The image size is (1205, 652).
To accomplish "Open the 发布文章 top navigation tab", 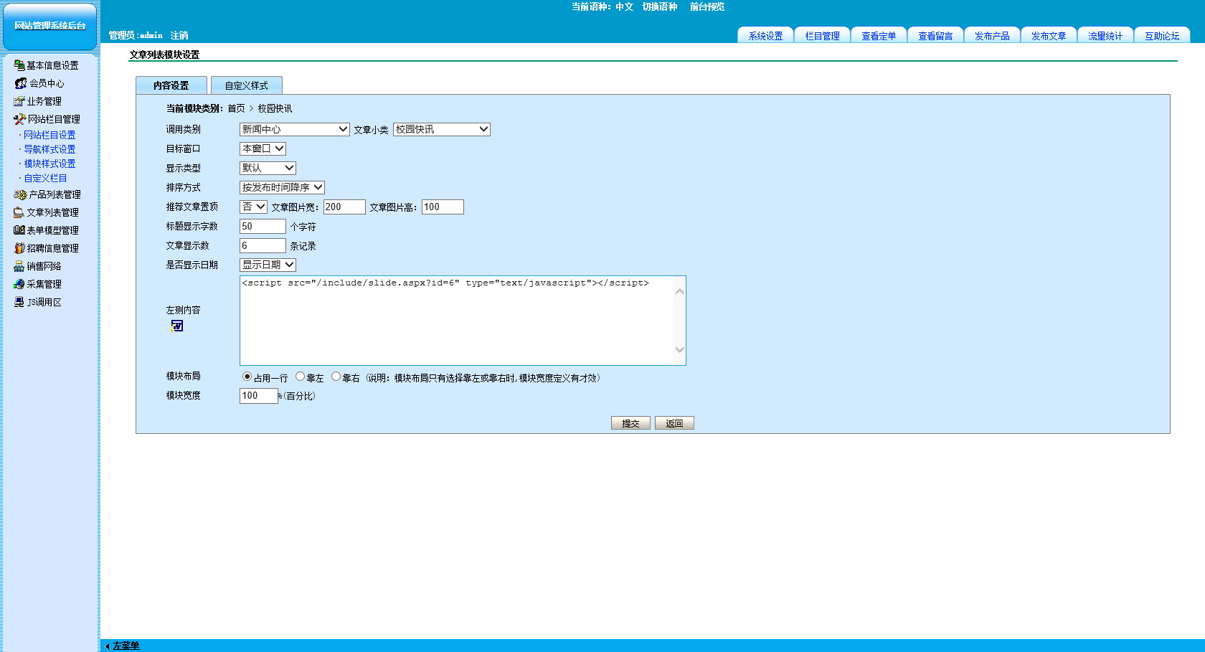I will pos(1048,36).
